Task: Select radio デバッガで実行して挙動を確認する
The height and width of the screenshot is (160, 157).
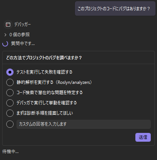Action: pos(10,103)
